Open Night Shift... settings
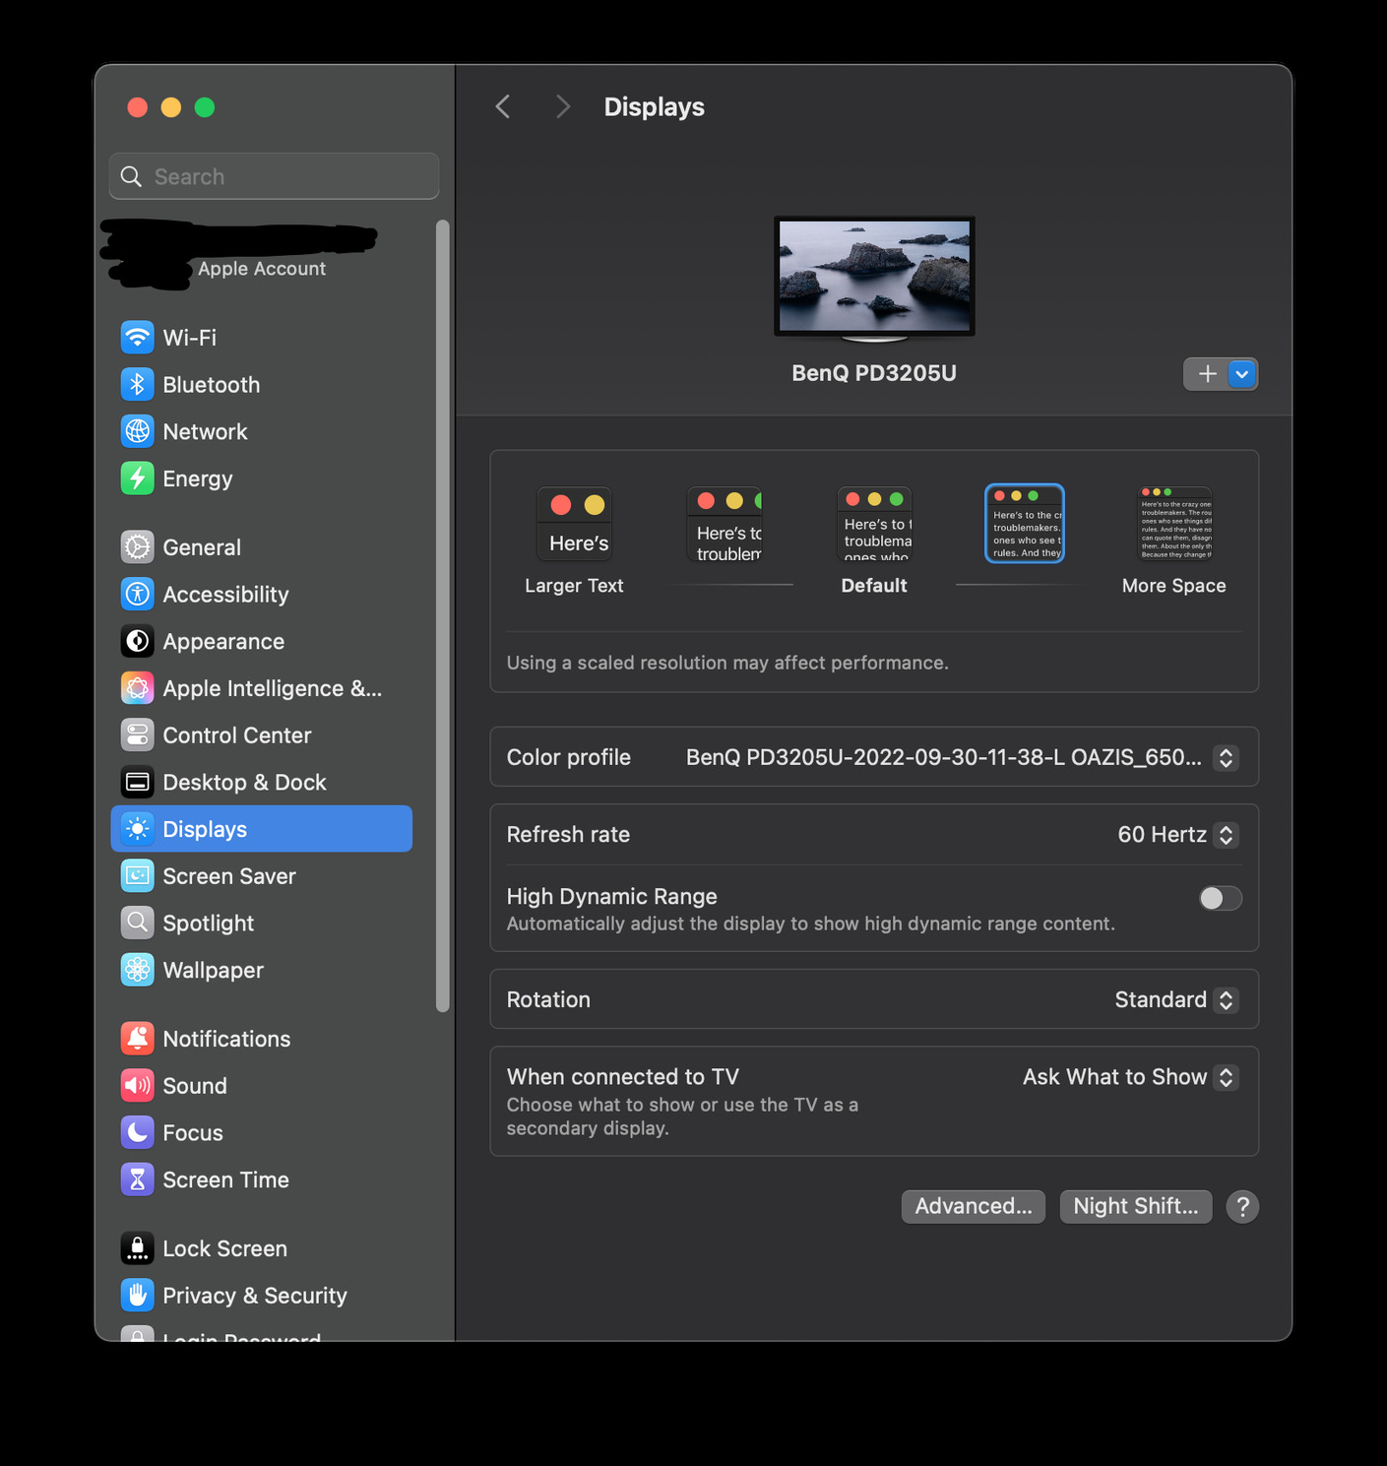Viewport: 1387px width, 1466px height. tap(1136, 1206)
